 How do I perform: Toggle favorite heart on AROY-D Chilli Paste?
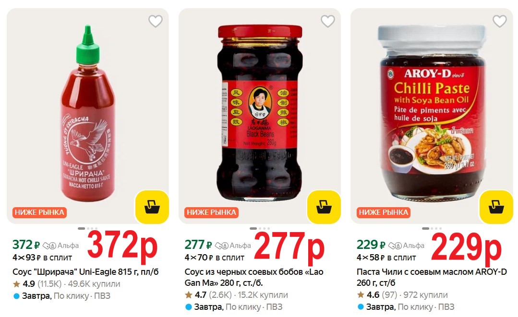tap(499, 22)
